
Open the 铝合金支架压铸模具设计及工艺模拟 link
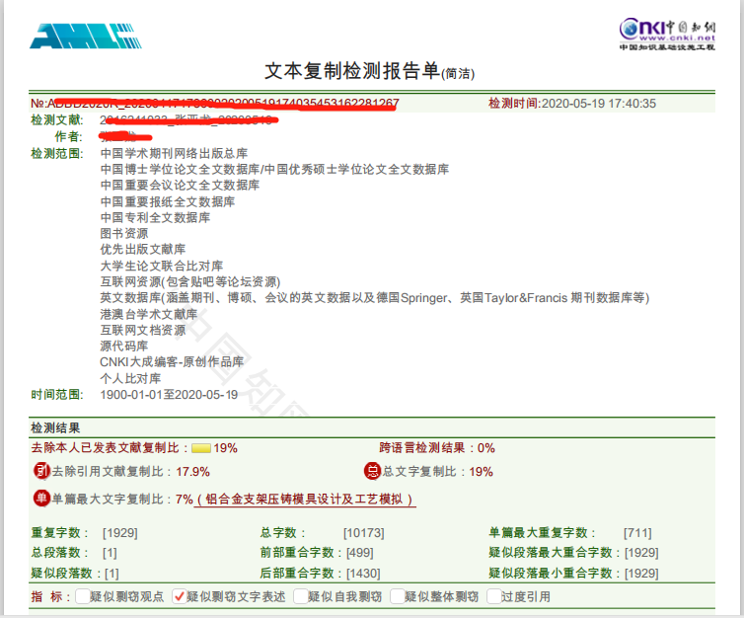click(305, 500)
